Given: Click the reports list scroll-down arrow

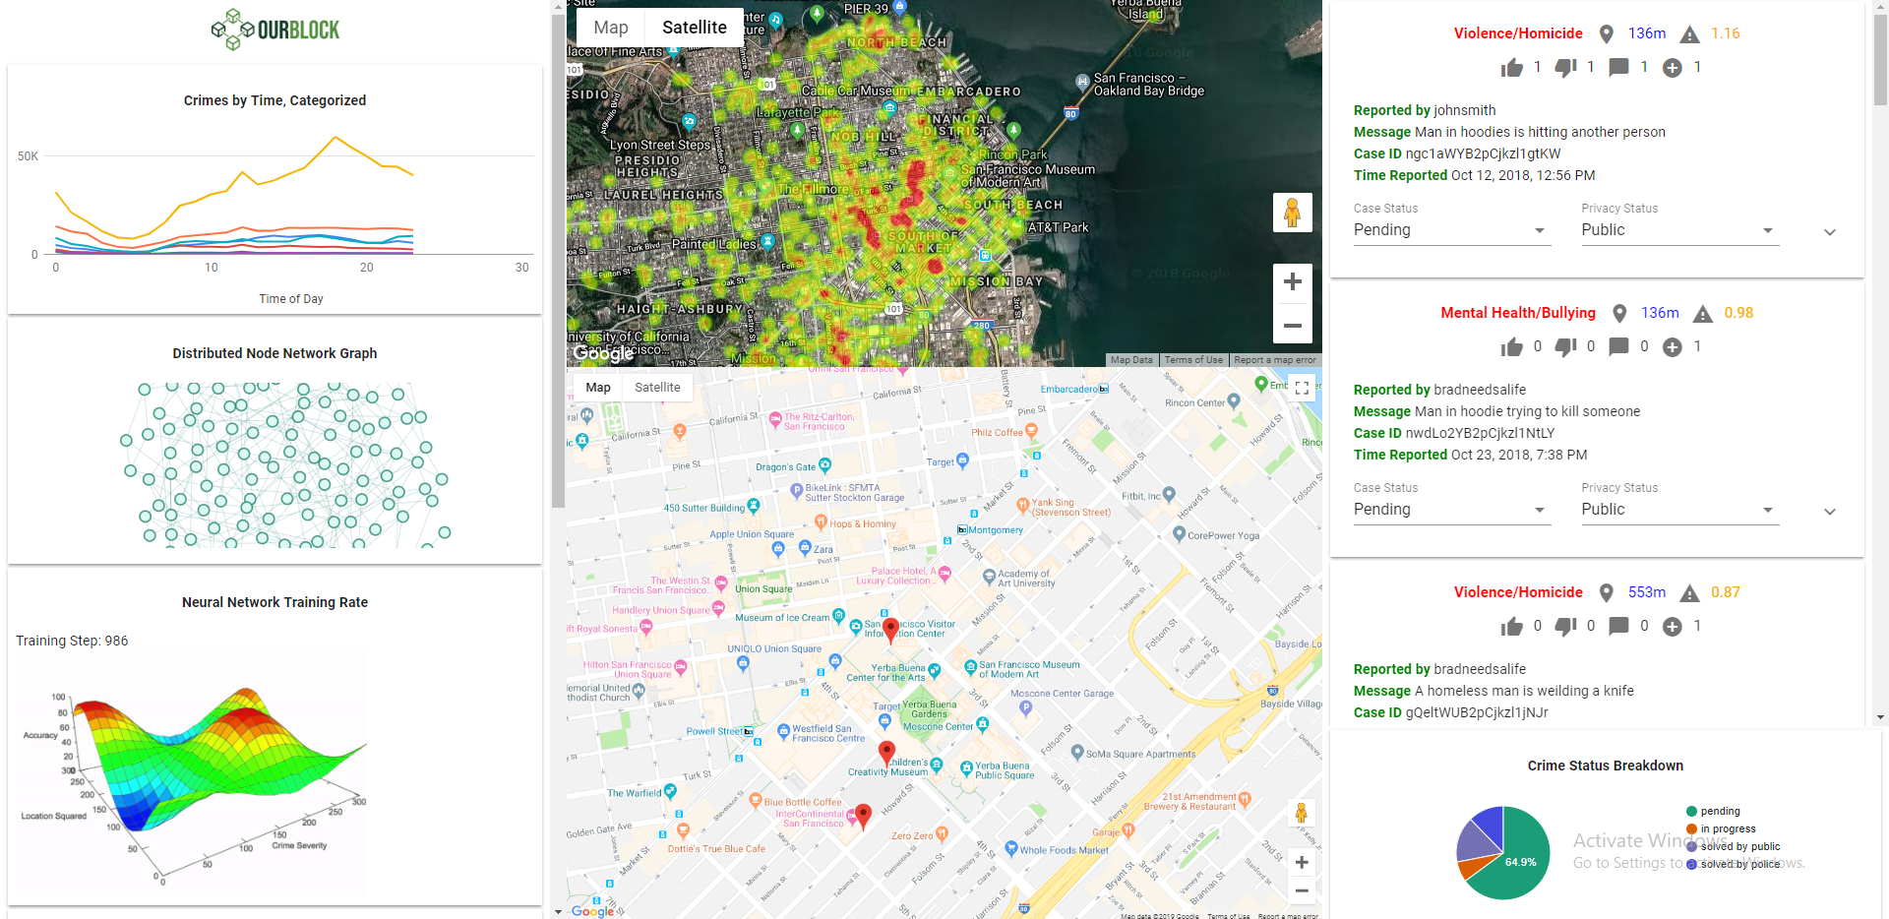Looking at the screenshot, I should point(1880,717).
